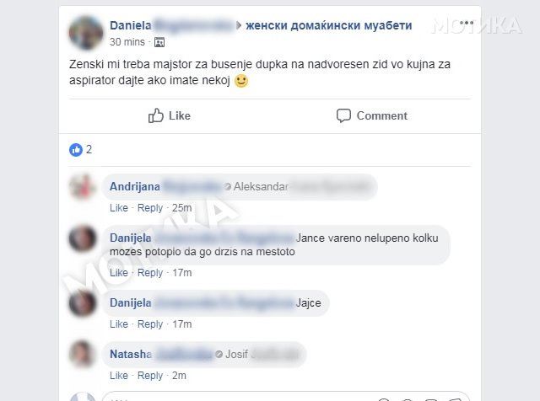540x401 pixels.
Task: Open the 30 mins post timestamp
Action: click(x=127, y=42)
